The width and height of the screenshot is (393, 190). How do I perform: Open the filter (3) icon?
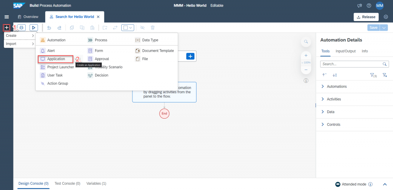click(373, 75)
